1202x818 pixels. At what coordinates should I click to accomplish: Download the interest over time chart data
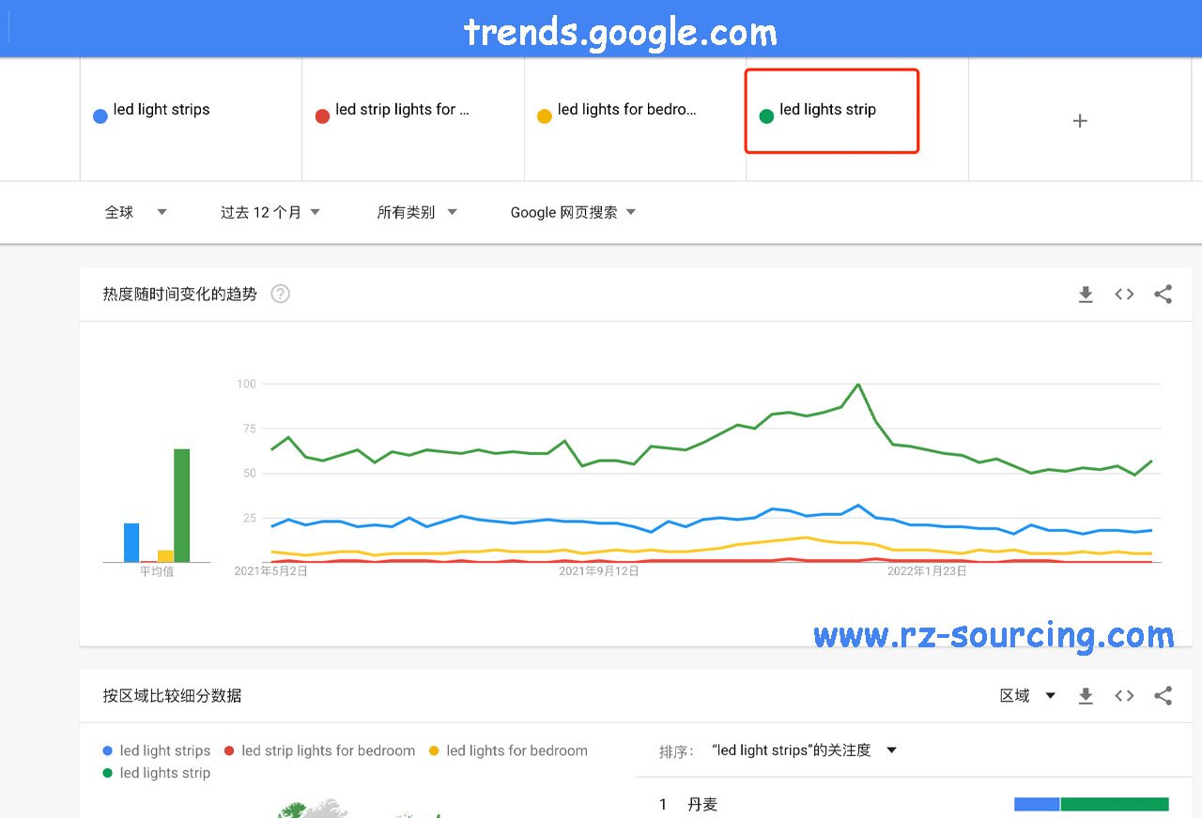click(x=1086, y=295)
